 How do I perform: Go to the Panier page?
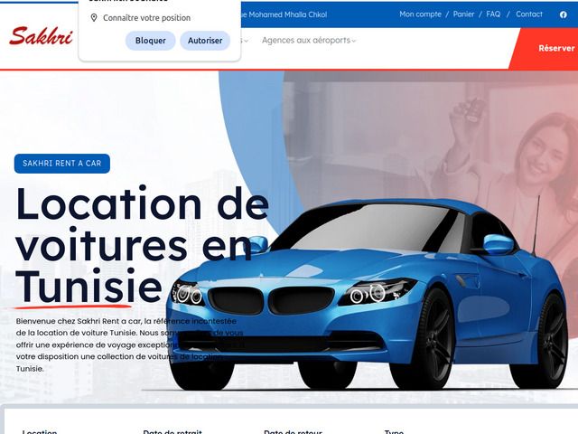pos(463,14)
